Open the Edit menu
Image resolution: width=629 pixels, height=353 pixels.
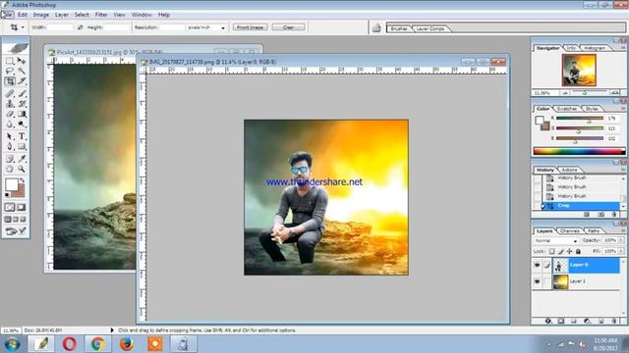coord(23,15)
